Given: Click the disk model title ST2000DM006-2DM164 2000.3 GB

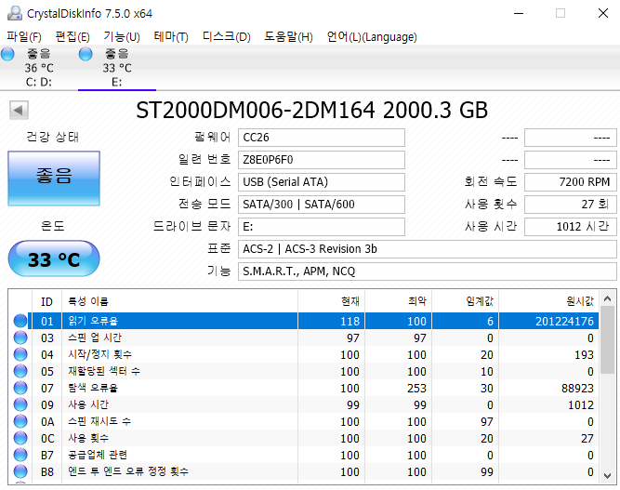Looking at the screenshot, I should [312, 111].
